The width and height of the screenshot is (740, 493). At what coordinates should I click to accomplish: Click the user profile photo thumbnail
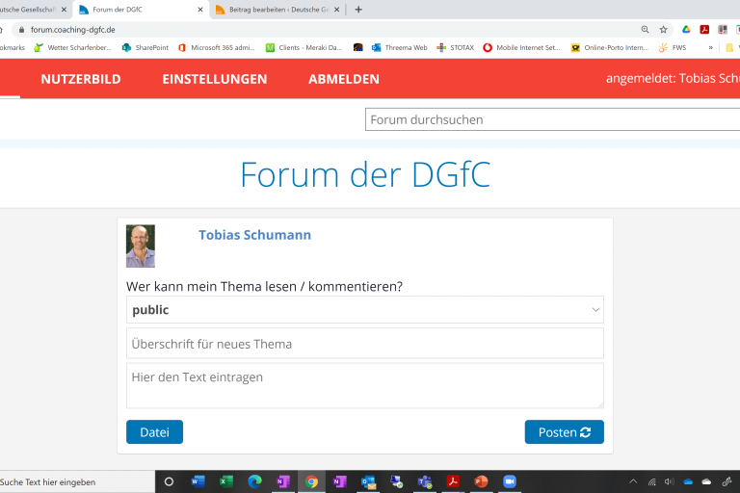point(141,246)
